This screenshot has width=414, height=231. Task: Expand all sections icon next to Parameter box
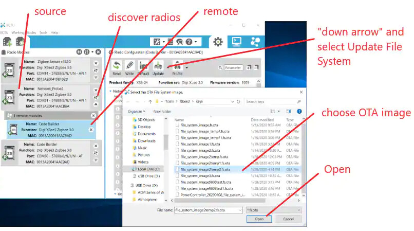pos(249,68)
